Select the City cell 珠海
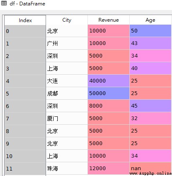Screen dimensions: 172x176 [x=67, y=168]
